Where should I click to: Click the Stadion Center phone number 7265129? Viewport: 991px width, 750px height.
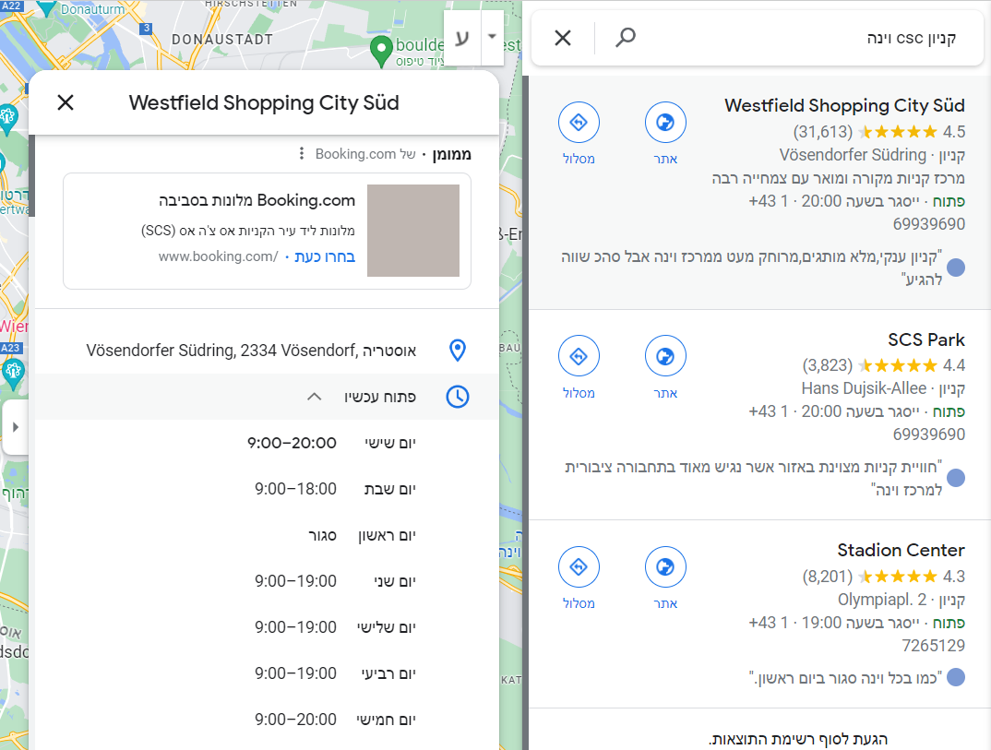934,645
